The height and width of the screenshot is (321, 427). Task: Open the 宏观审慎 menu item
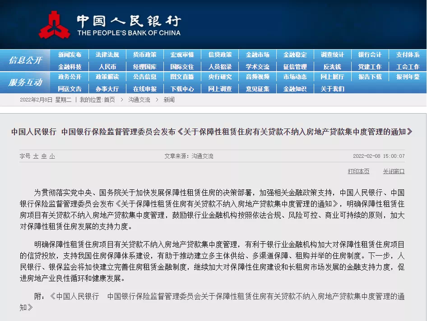point(182,55)
